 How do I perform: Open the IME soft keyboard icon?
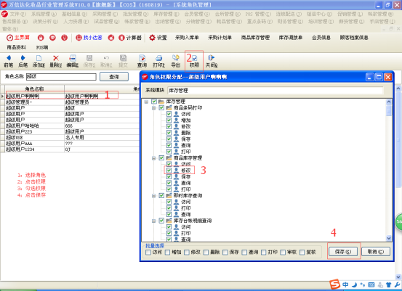click(371, 284)
